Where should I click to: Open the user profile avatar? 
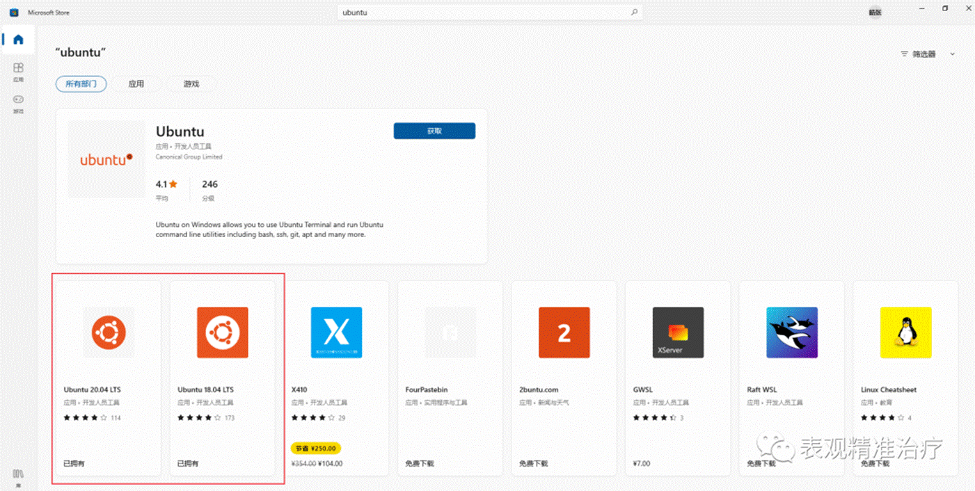(x=875, y=12)
